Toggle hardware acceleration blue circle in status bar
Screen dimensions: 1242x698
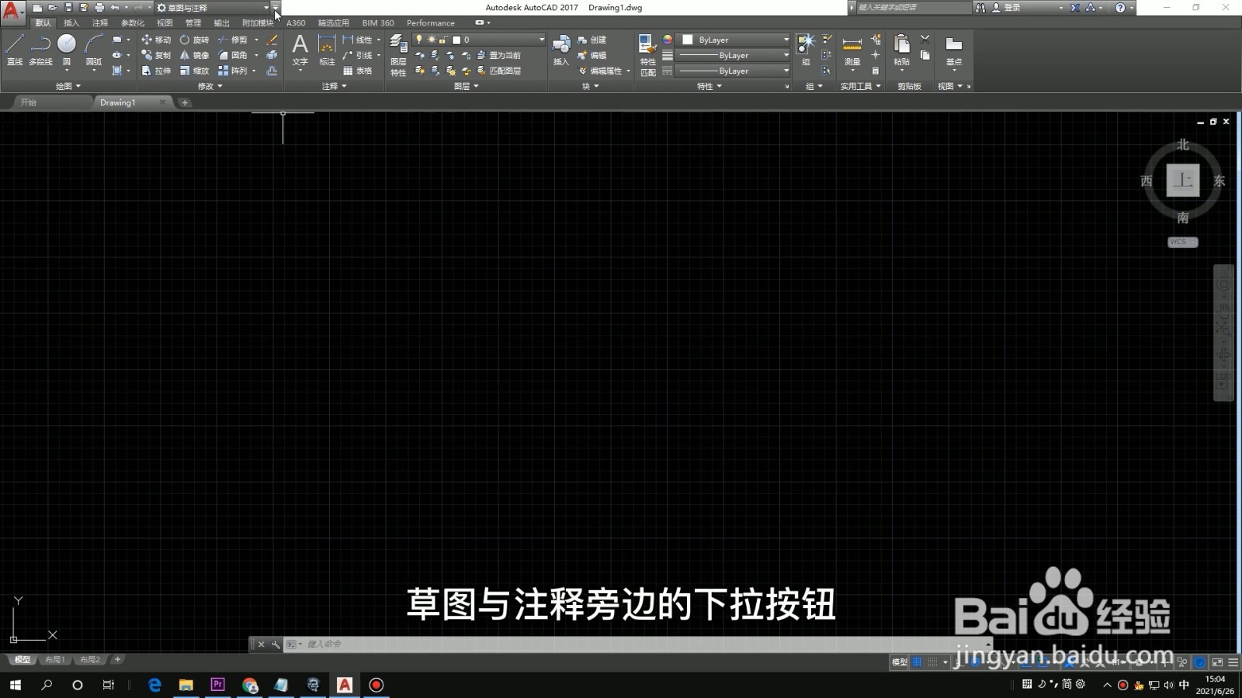click(x=1200, y=662)
